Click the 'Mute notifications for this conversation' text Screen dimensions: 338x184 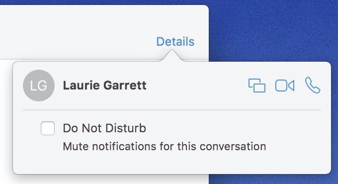164,147
